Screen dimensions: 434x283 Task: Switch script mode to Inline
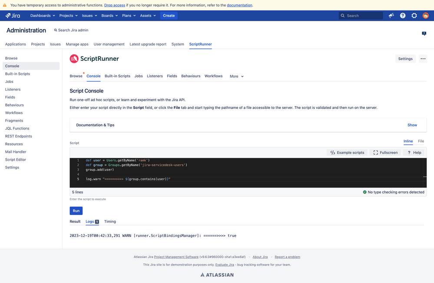[408, 141]
